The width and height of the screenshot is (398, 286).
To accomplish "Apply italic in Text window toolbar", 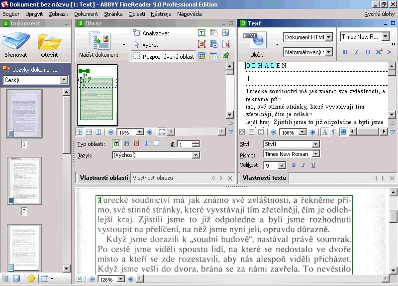I will point(356,52).
